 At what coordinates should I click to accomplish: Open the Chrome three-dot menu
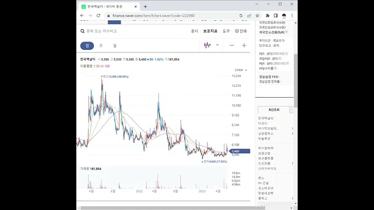click(292, 16)
